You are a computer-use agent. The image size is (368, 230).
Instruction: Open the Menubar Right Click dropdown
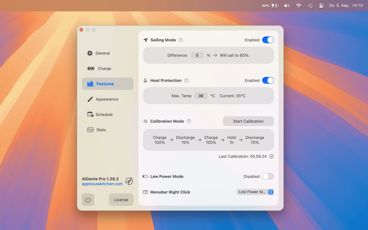(255, 192)
